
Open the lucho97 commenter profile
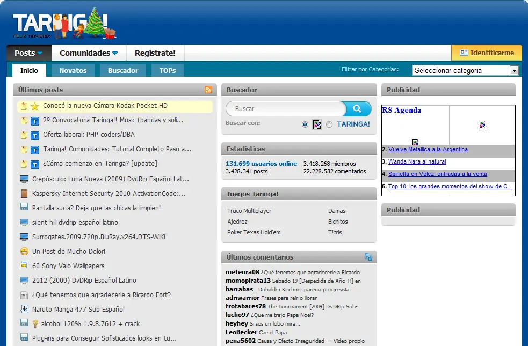click(x=237, y=315)
